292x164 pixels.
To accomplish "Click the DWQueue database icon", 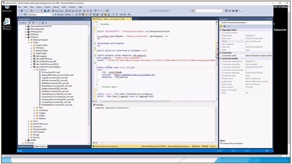I will pyautogui.click(x=28, y=35).
